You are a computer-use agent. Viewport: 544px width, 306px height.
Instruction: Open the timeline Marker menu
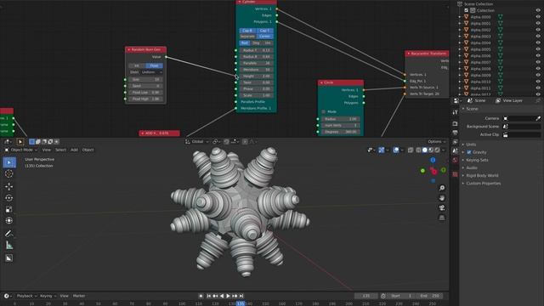coord(79,296)
